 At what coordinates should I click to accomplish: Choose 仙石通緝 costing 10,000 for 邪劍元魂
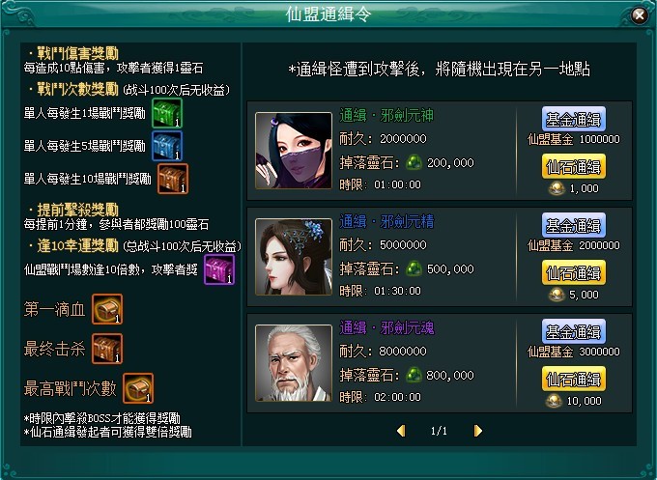tap(574, 379)
